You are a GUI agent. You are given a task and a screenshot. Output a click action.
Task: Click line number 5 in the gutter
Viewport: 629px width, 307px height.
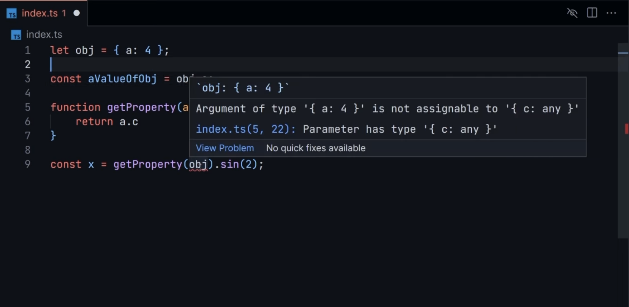click(x=27, y=107)
